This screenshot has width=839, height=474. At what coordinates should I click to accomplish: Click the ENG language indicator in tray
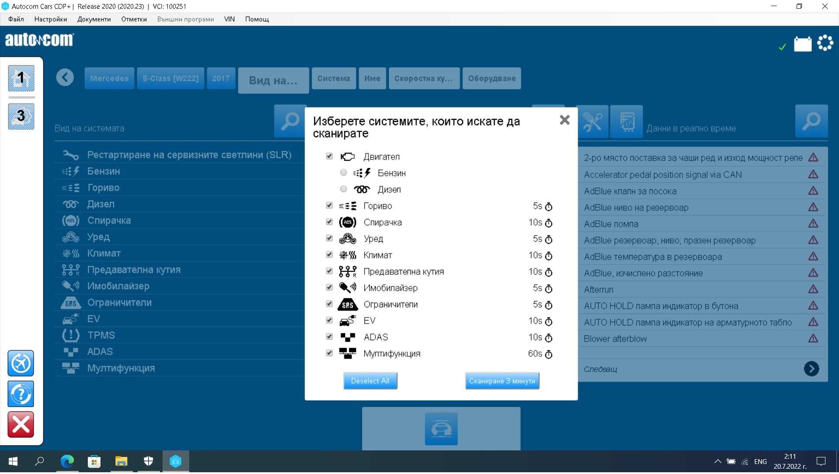point(760,463)
